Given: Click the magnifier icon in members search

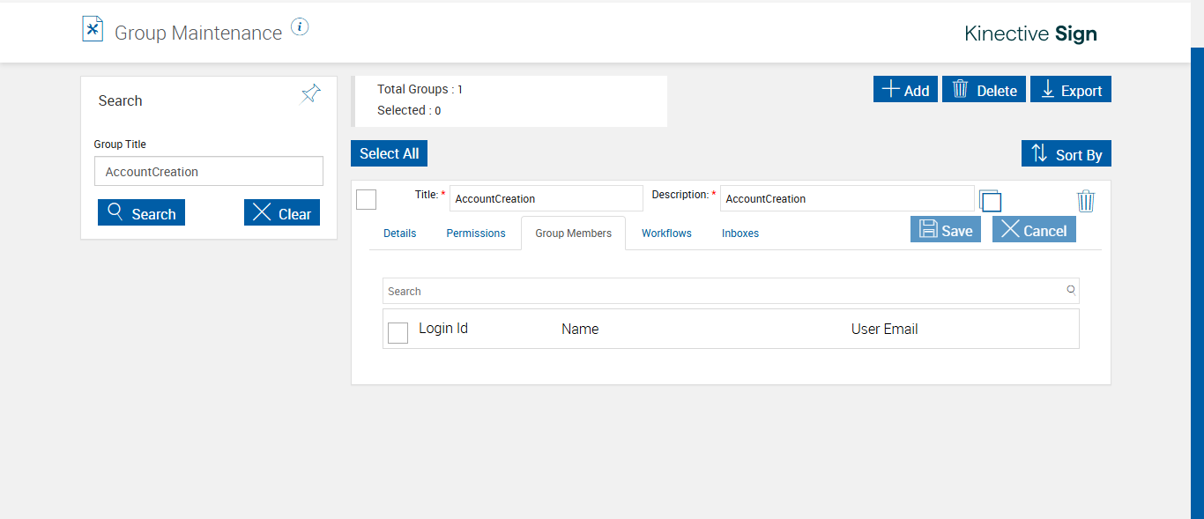Looking at the screenshot, I should tap(1071, 290).
